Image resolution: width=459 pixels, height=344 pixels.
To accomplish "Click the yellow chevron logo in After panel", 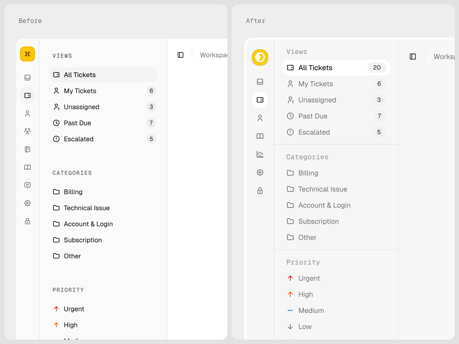I will coord(260,57).
